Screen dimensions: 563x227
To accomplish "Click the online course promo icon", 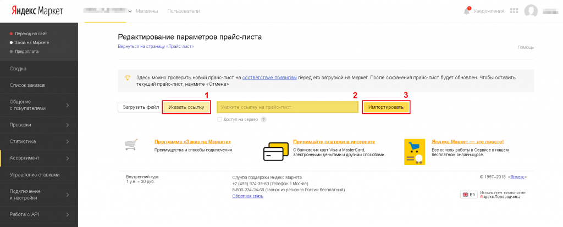I will point(415,152).
